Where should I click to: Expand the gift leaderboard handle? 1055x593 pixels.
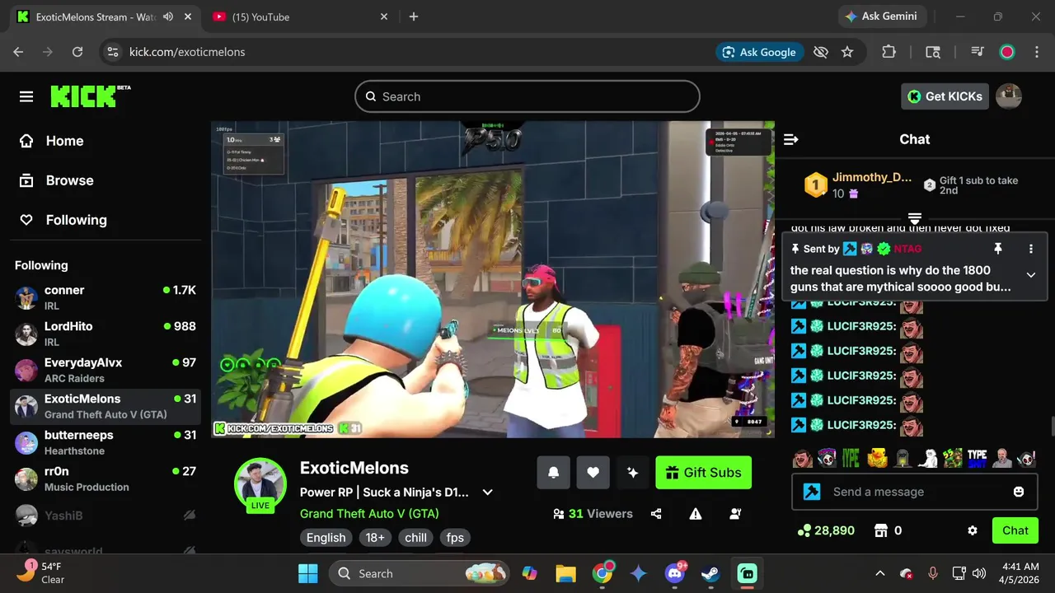pyautogui.click(x=914, y=218)
